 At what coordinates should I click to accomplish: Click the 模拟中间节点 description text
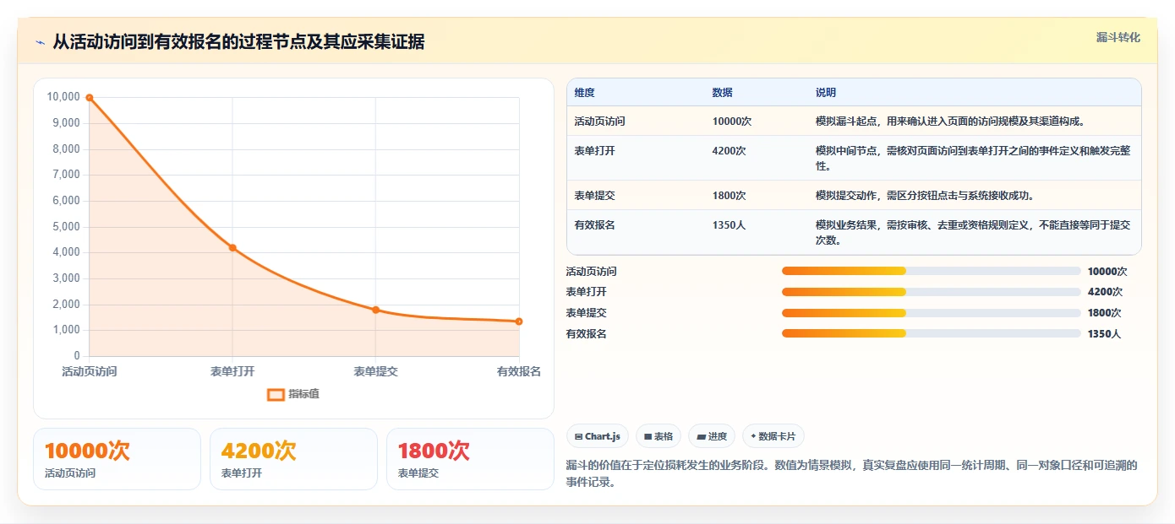(x=972, y=159)
